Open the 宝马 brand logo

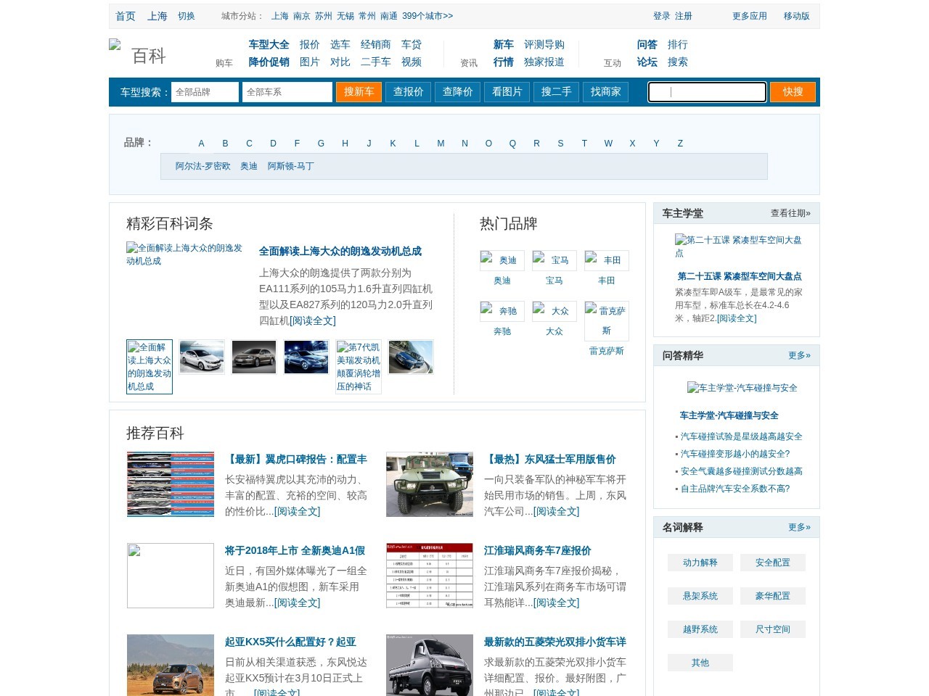554,260
